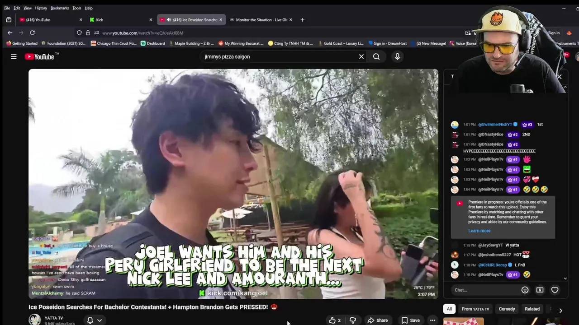Image resolution: width=579 pixels, height=325 pixels.
Task: Open YATTA TV channel name link
Action: tap(54, 318)
